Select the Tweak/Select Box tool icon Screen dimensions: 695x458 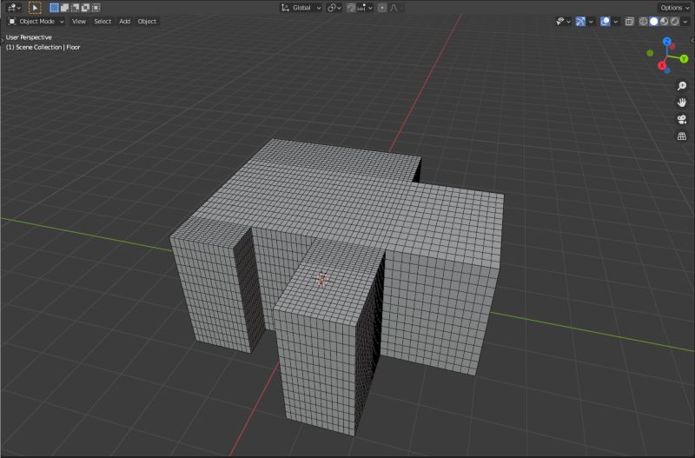tap(35, 8)
